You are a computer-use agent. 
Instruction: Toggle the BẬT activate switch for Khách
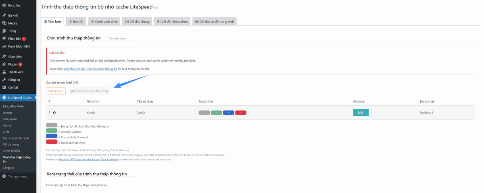(362, 113)
